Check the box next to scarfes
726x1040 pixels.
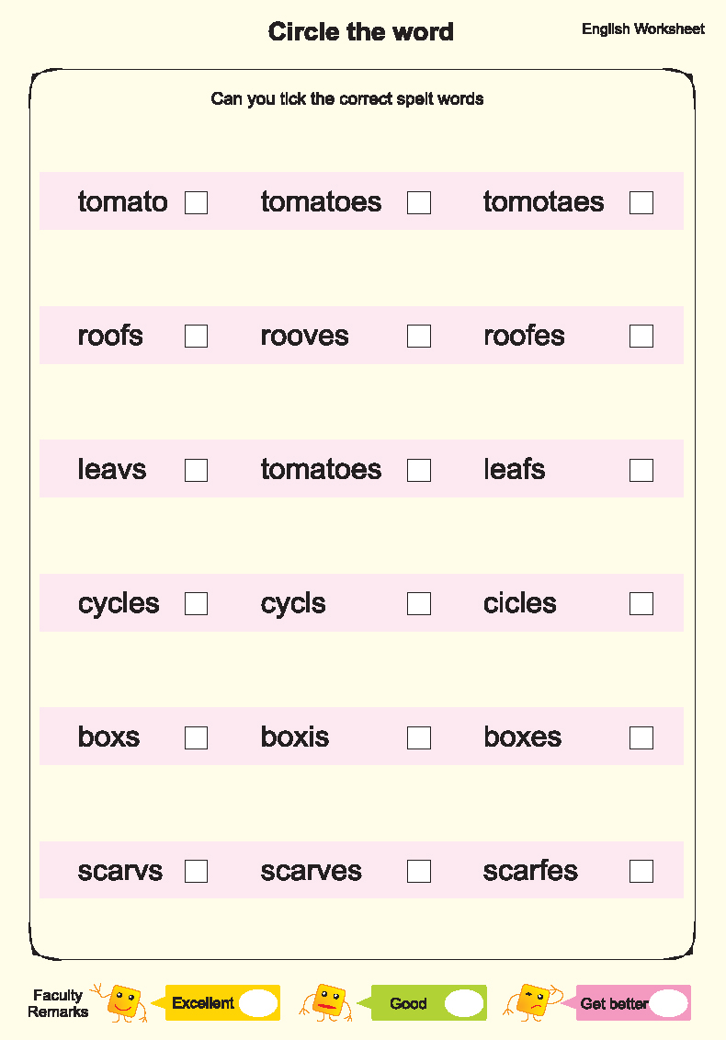(x=641, y=871)
